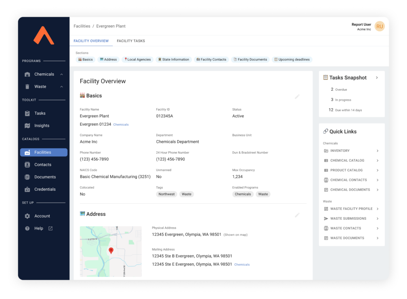Click Waste enabled program chip

pos(263,194)
